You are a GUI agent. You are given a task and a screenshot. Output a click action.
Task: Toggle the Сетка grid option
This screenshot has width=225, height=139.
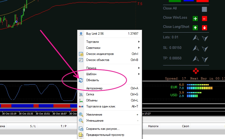[x=110, y=94]
